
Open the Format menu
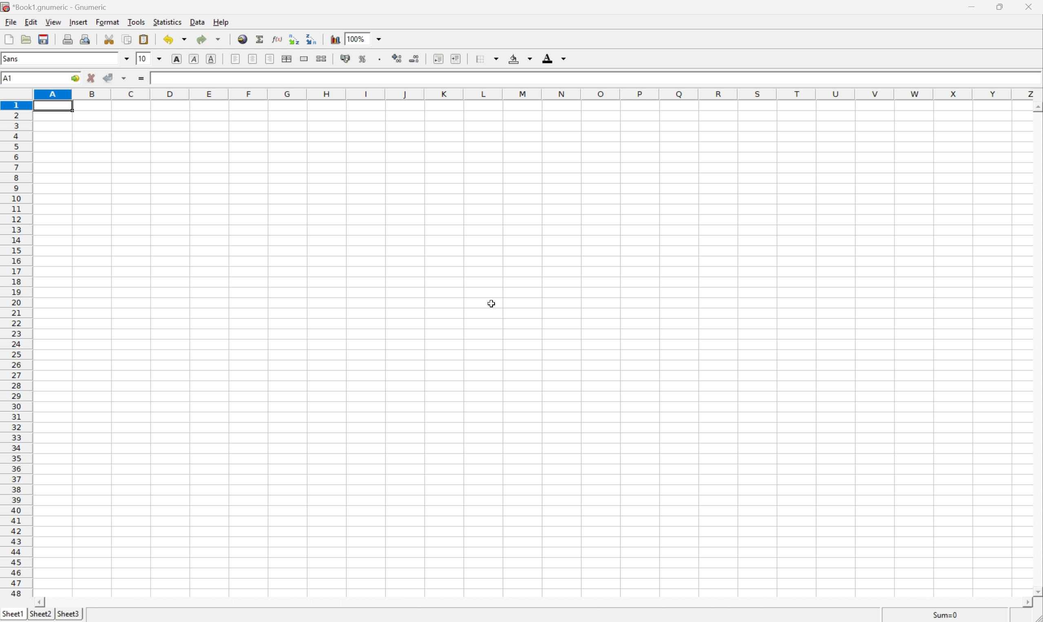pos(107,22)
